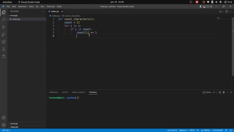Open new terminal launch profile dropdown
Screen dimensions: 234x132
[216, 92]
